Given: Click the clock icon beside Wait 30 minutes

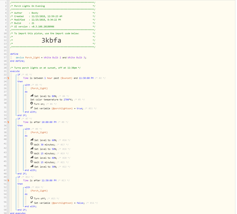Looking at the screenshot, I should tap(32, 144).
